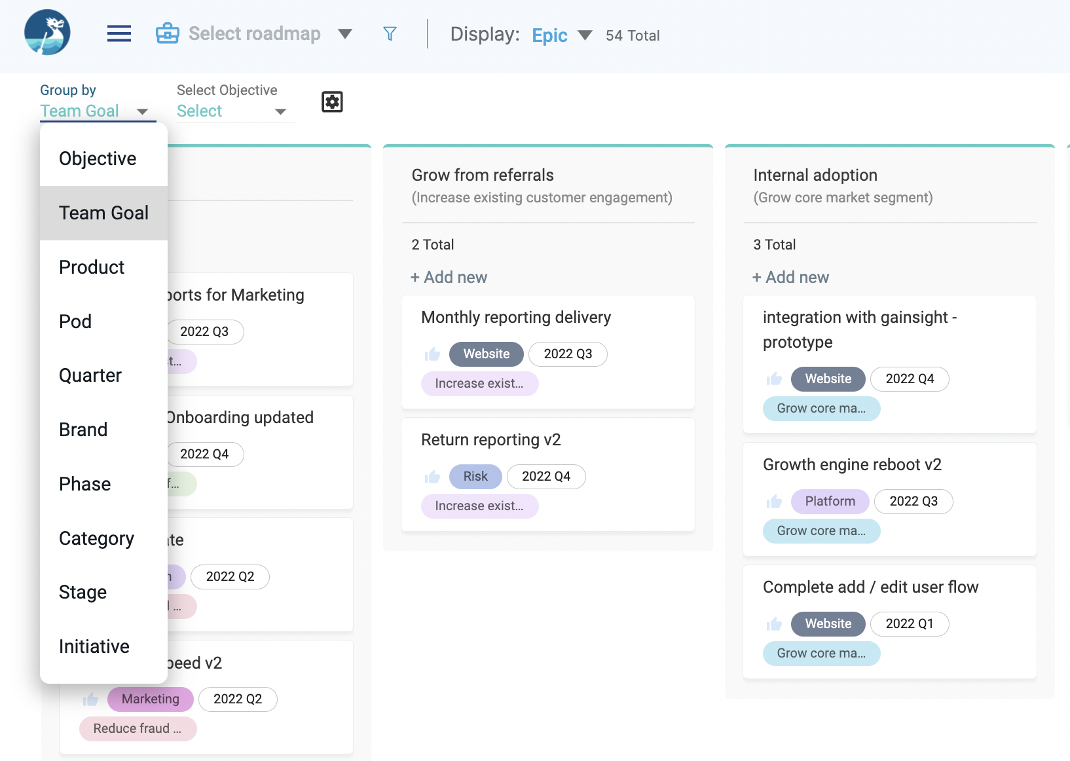Viewport: 1070px width, 761px height.
Task: Open board settings gear icon
Action: click(332, 102)
